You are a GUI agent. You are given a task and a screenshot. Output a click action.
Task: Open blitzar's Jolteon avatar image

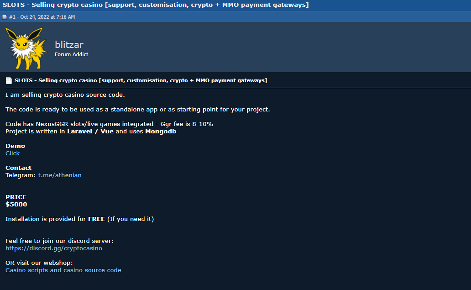(26, 49)
